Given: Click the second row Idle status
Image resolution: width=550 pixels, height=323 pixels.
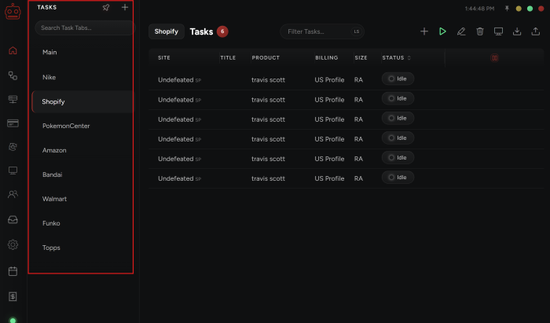Looking at the screenshot, I should click(398, 98).
